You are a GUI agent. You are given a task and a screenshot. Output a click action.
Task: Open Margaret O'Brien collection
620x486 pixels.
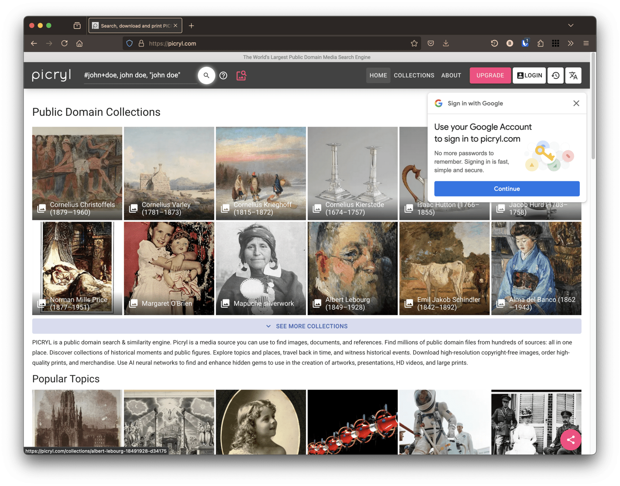(169, 268)
